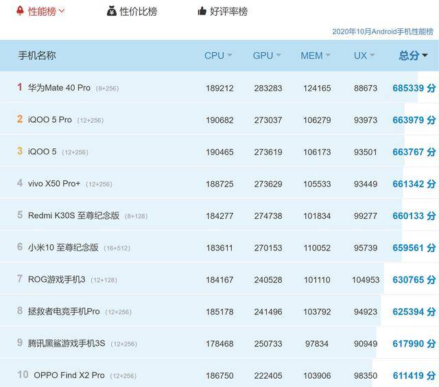Sort by UX column arrow
Screen dimensions: 439x387
coord(373,56)
